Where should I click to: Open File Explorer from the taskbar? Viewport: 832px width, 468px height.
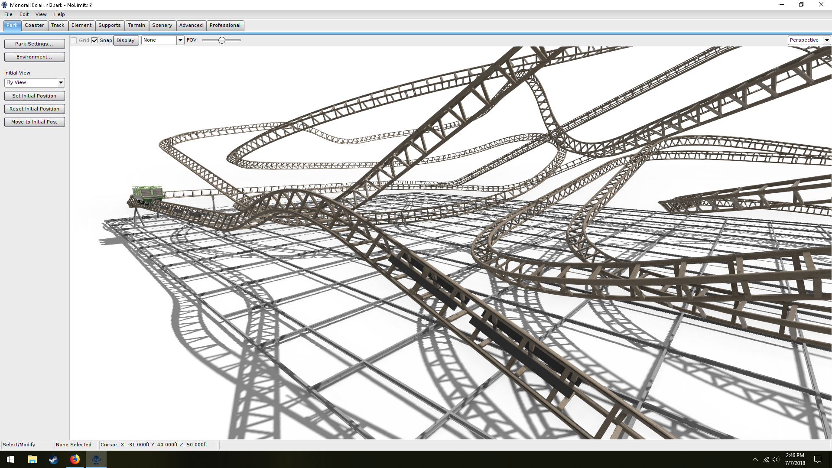tap(32, 459)
